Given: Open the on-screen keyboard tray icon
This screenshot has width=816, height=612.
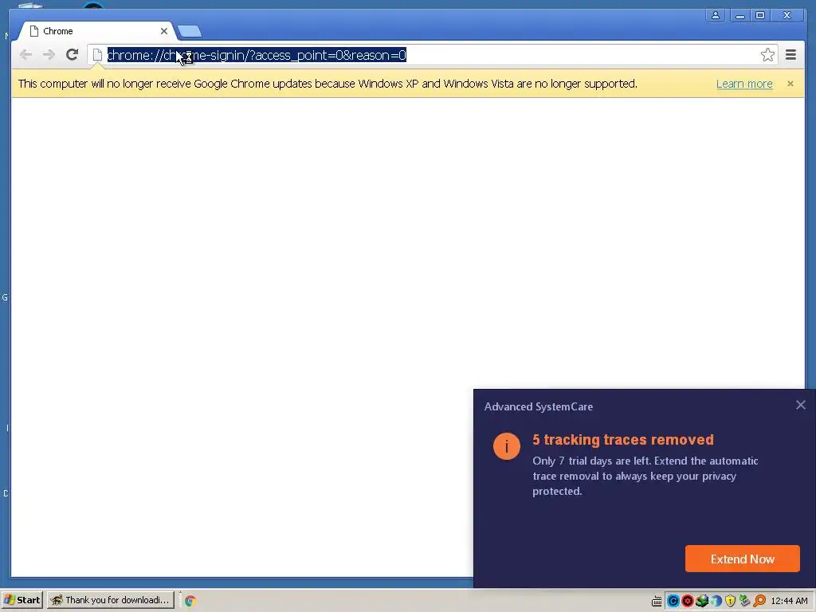Looking at the screenshot, I should [657, 601].
